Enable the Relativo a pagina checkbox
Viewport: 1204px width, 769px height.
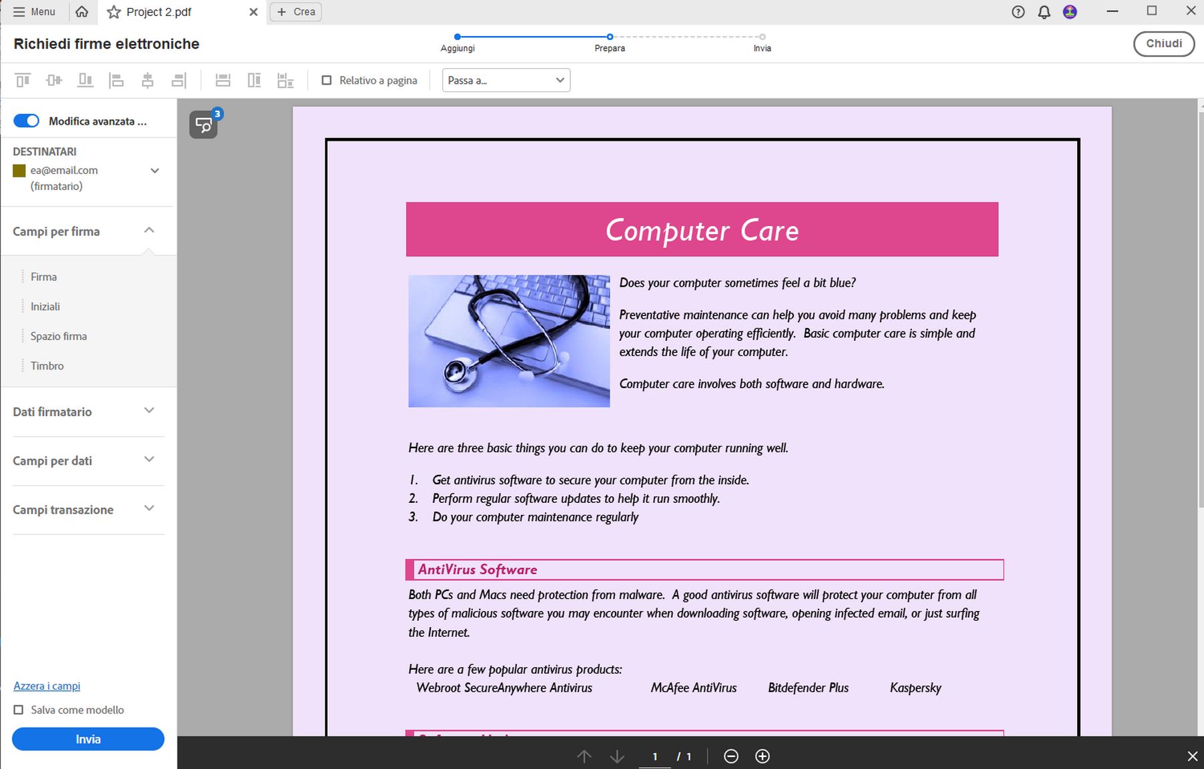point(327,81)
